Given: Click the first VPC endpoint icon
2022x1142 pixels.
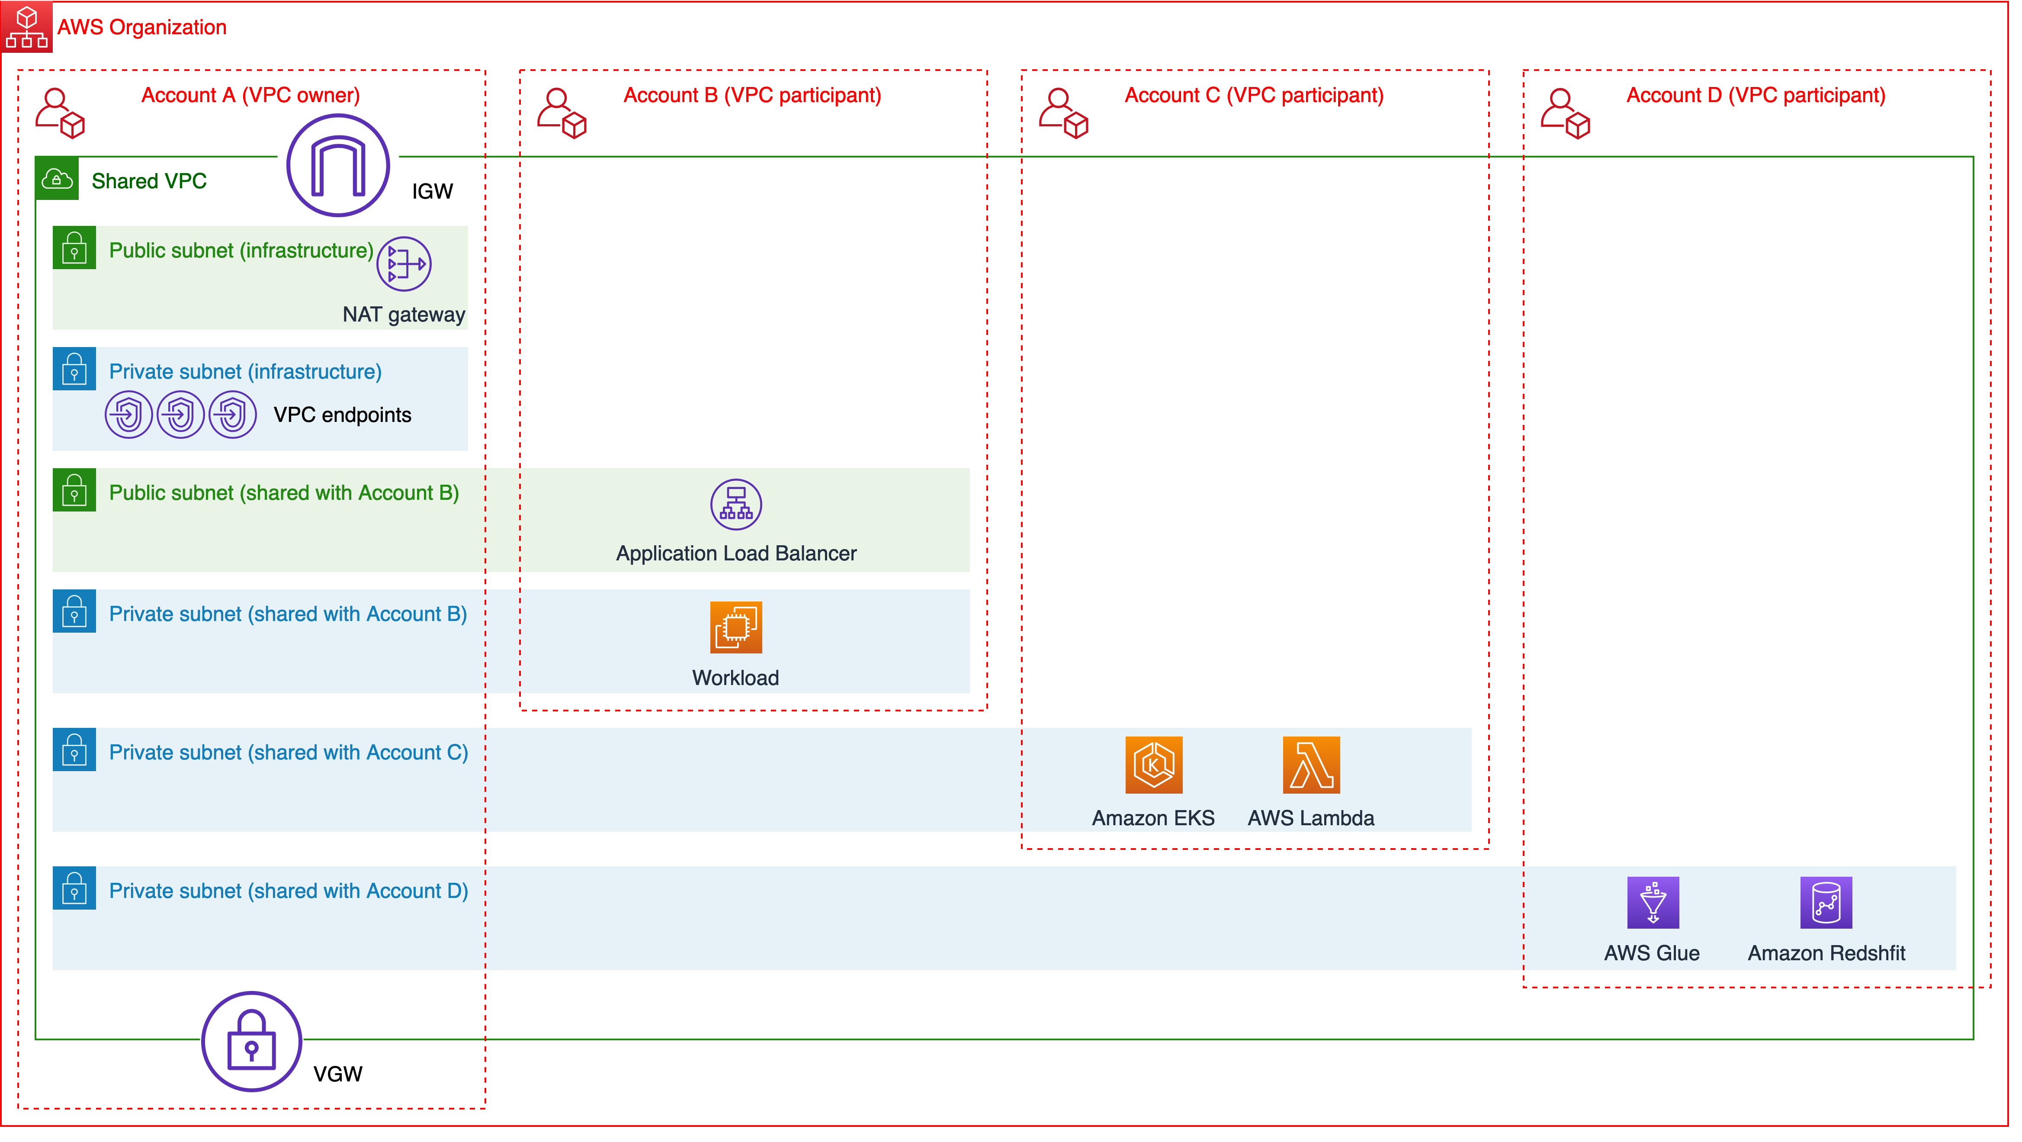Looking at the screenshot, I should (129, 415).
